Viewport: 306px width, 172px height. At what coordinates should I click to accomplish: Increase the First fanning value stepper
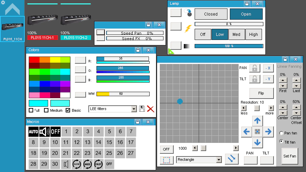283,80
